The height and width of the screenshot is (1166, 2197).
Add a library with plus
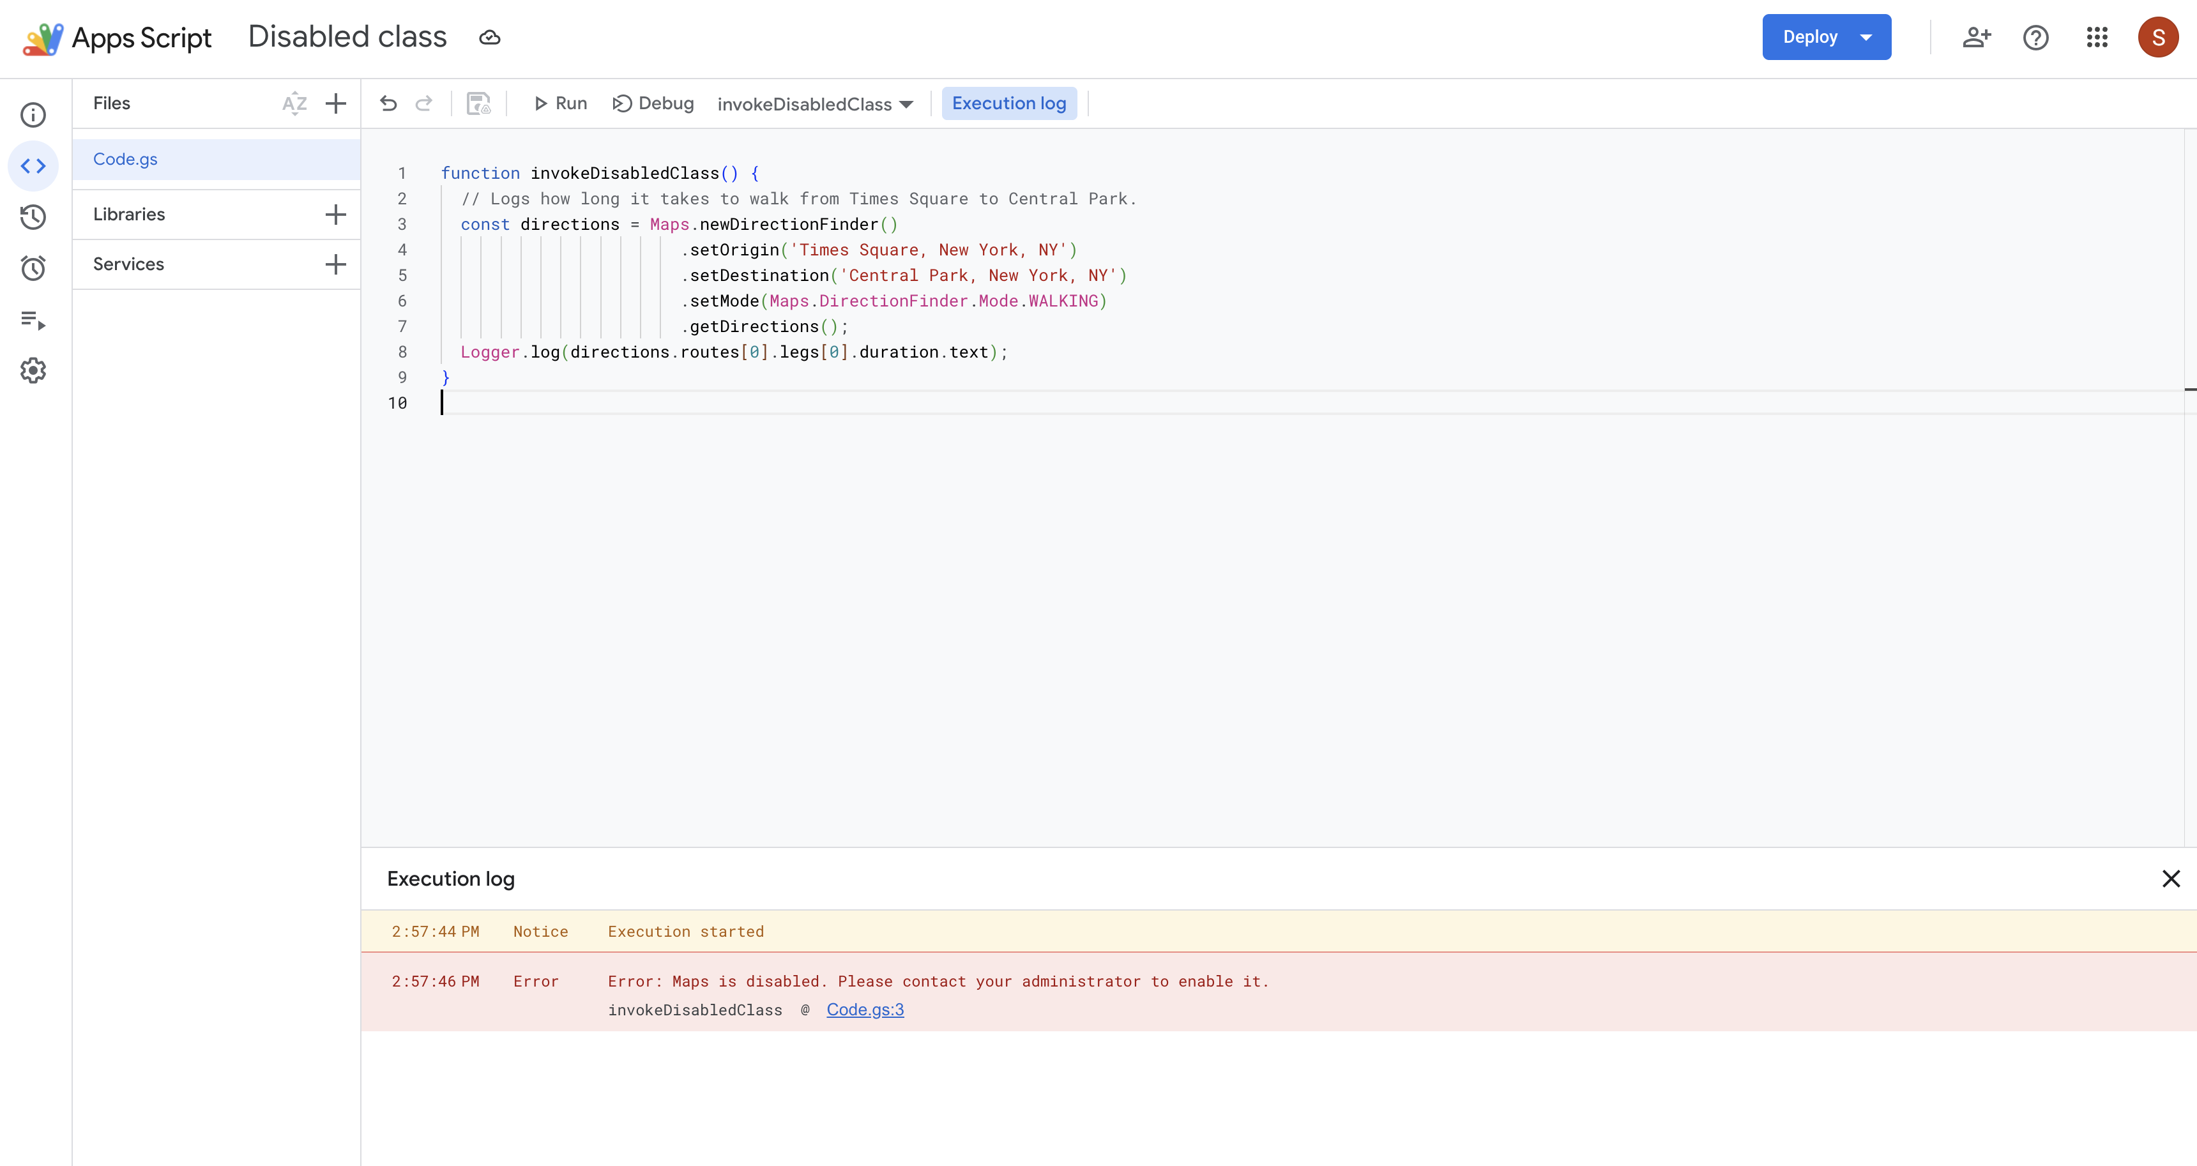point(336,214)
